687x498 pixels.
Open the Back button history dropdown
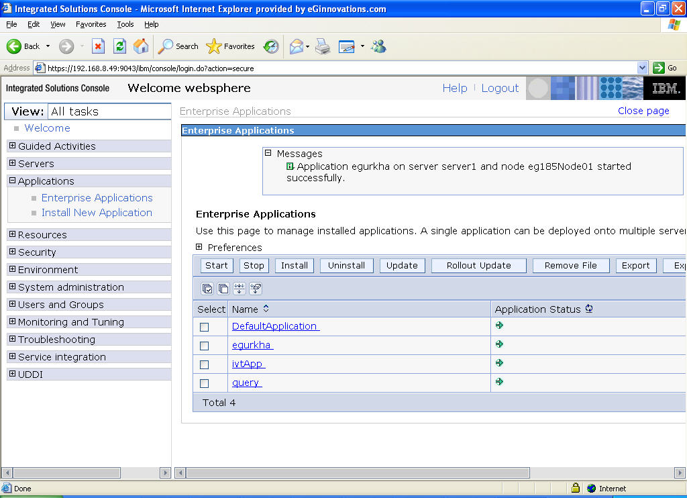(x=48, y=46)
